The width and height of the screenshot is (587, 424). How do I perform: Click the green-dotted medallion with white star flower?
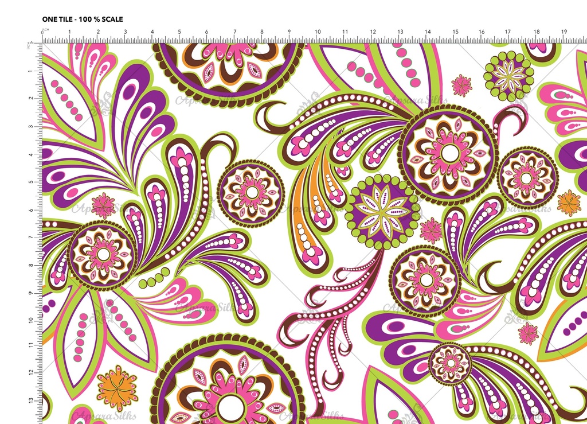[508, 76]
